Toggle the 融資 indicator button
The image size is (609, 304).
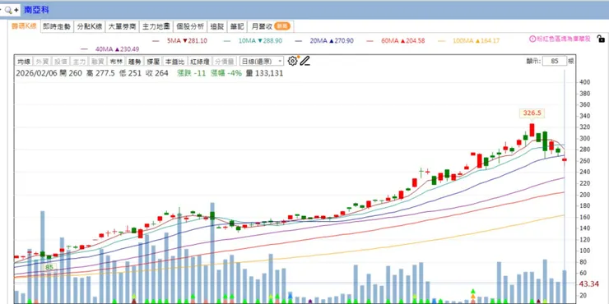(x=97, y=62)
